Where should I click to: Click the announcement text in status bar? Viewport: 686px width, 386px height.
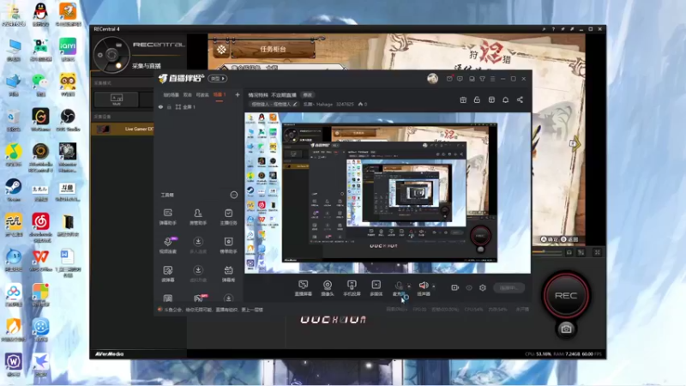coord(214,310)
